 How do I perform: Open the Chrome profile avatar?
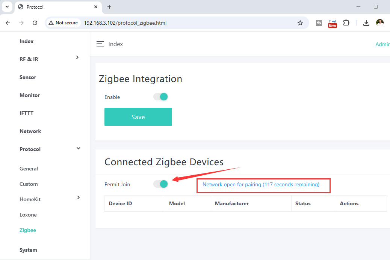point(380,23)
